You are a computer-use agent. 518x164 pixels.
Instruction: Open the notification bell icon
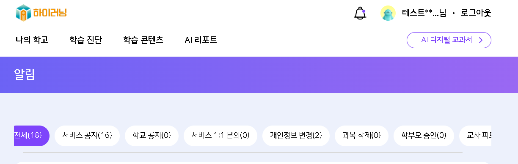pyautogui.click(x=360, y=13)
